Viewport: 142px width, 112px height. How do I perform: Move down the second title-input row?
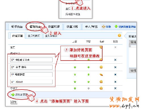pyautogui.click(x=89, y=67)
